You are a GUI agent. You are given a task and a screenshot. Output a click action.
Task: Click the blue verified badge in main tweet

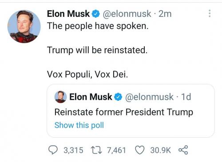tap(96, 14)
